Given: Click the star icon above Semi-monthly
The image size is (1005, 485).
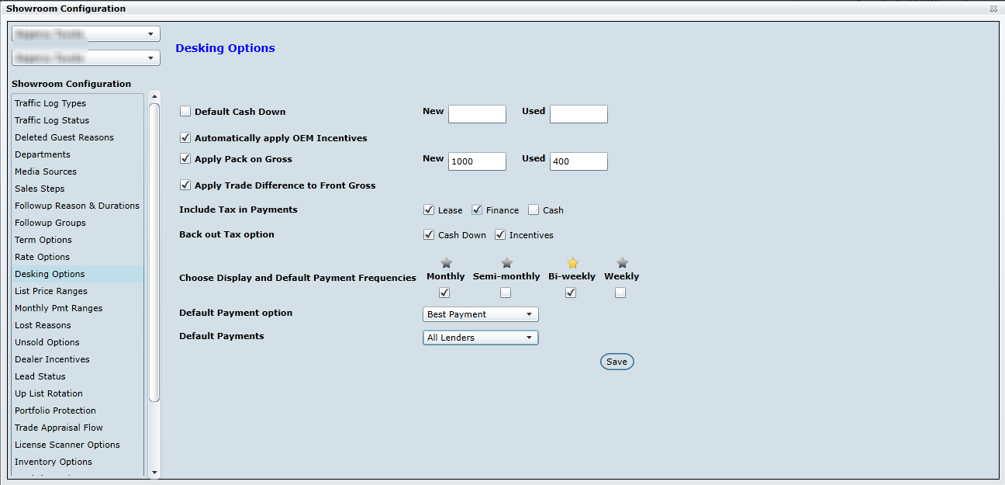Looking at the screenshot, I should [x=506, y=263].
